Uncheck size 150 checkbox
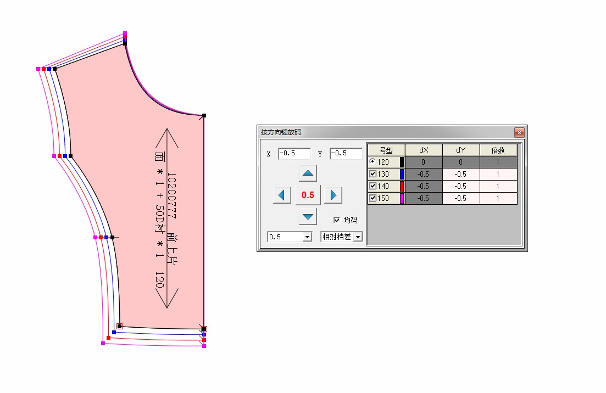Image resolution: width=606 pixels, height=393 pixels. click(x=373, y=198)
